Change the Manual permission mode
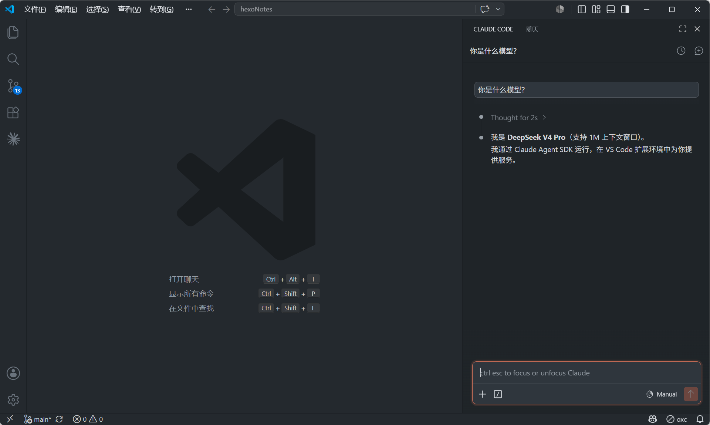The height and width of the screenshot is (425, 710). 662,394
